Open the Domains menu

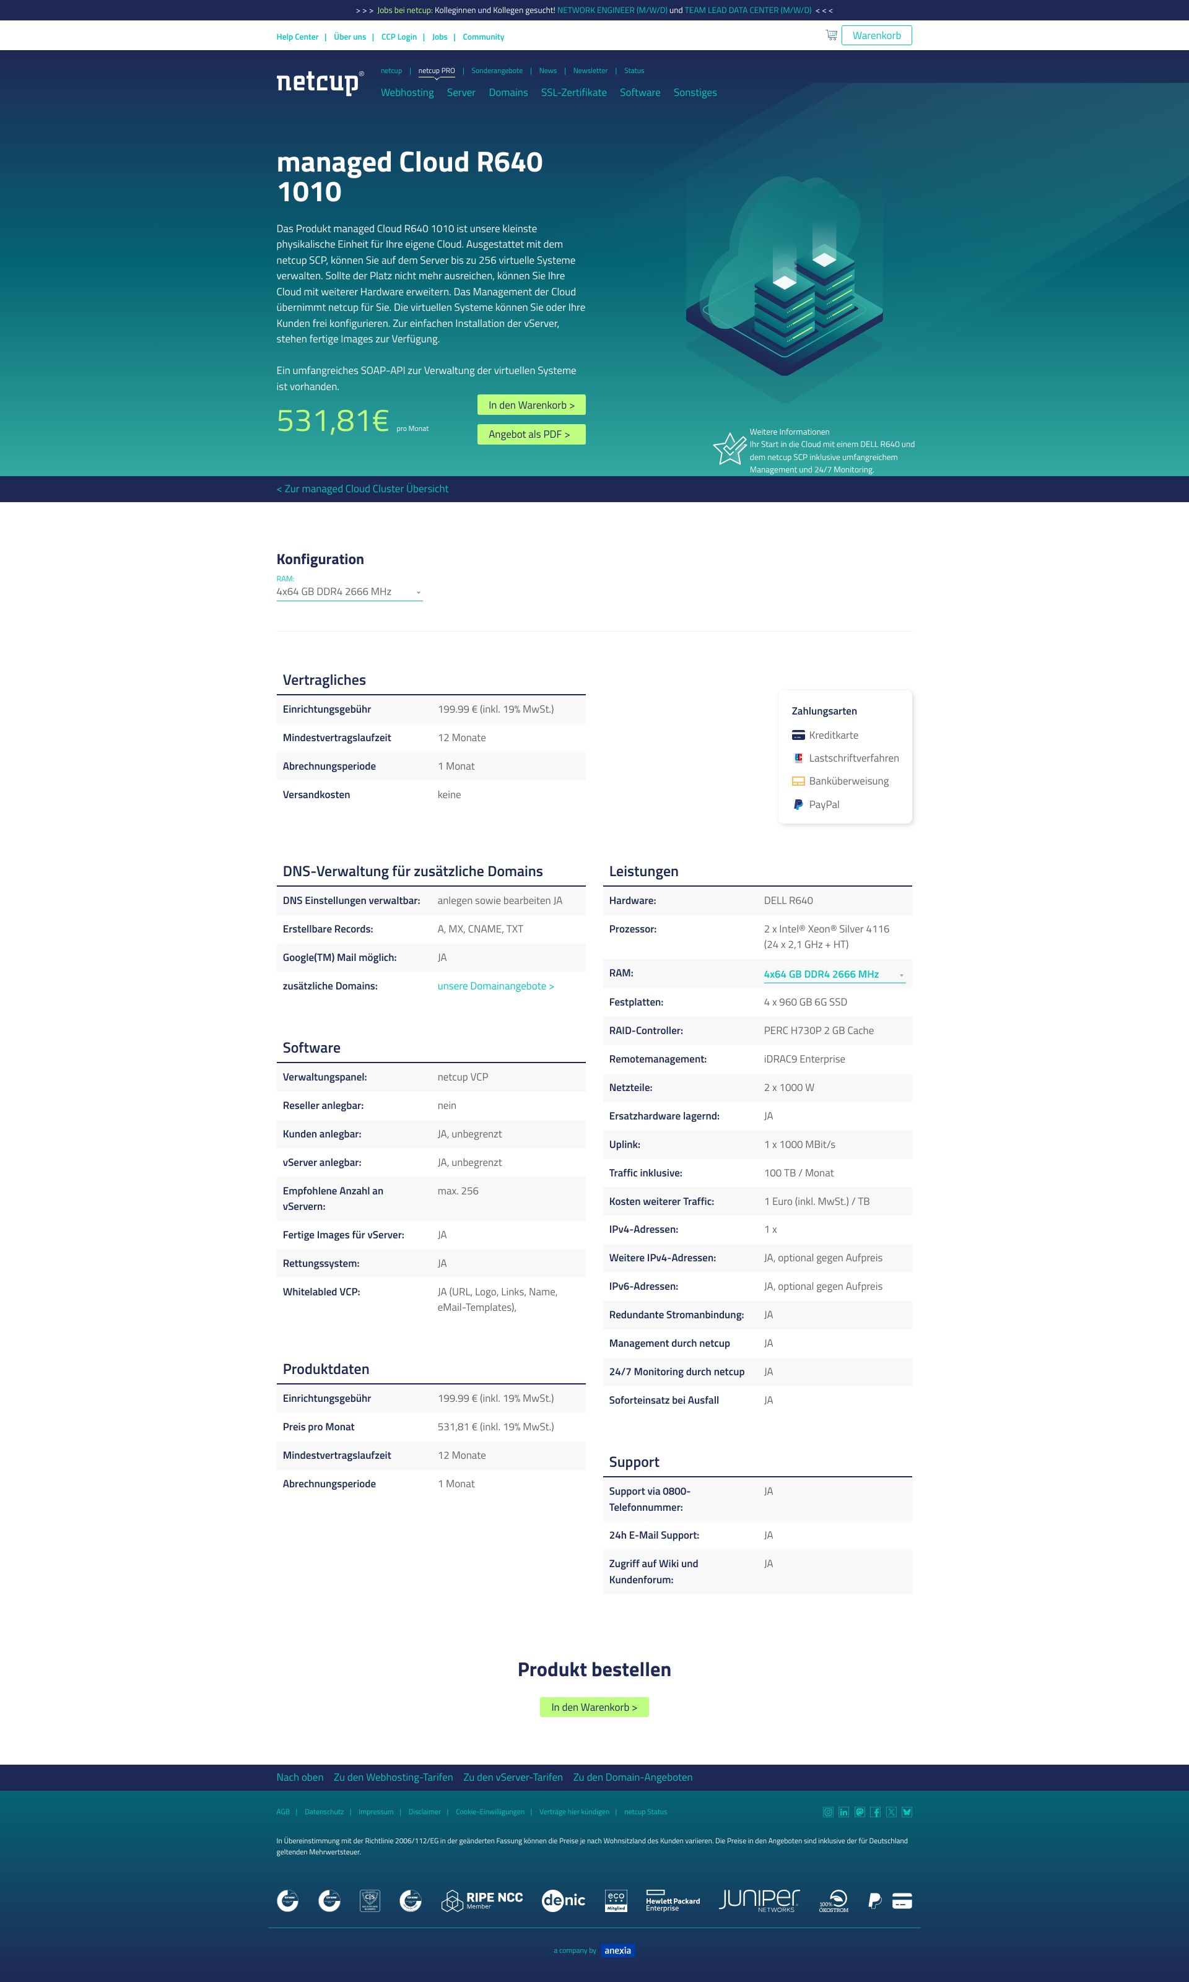point(508,93)
